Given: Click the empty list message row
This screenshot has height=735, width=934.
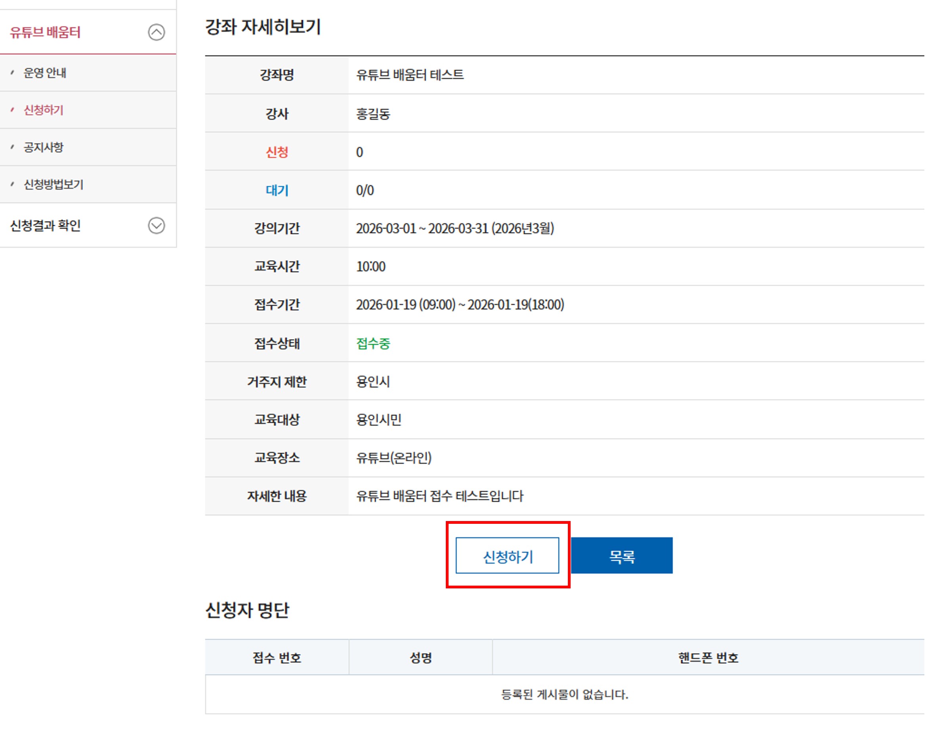Looking at the screenshot, I should (x=564, y=694).
